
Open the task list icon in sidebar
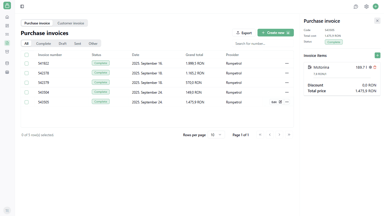click(x=7, y=34)
